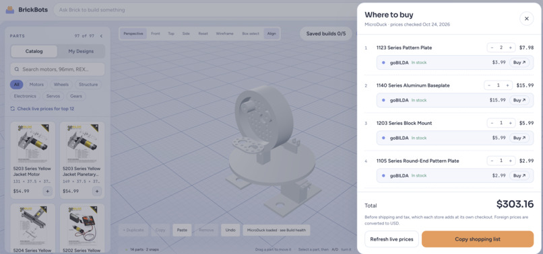The width and height of the screenshot is (543, 254).
Task: Open Saved builds 0/5
Action: [x=326, y=34]
